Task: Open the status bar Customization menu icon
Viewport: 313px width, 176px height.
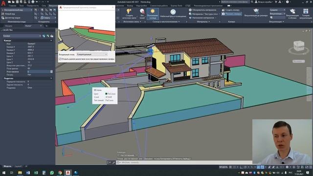Action: [311, 167]
